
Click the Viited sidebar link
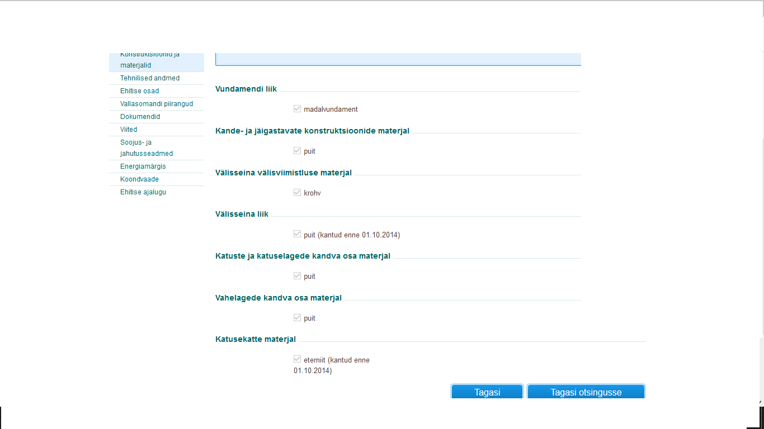coord(129,130)
